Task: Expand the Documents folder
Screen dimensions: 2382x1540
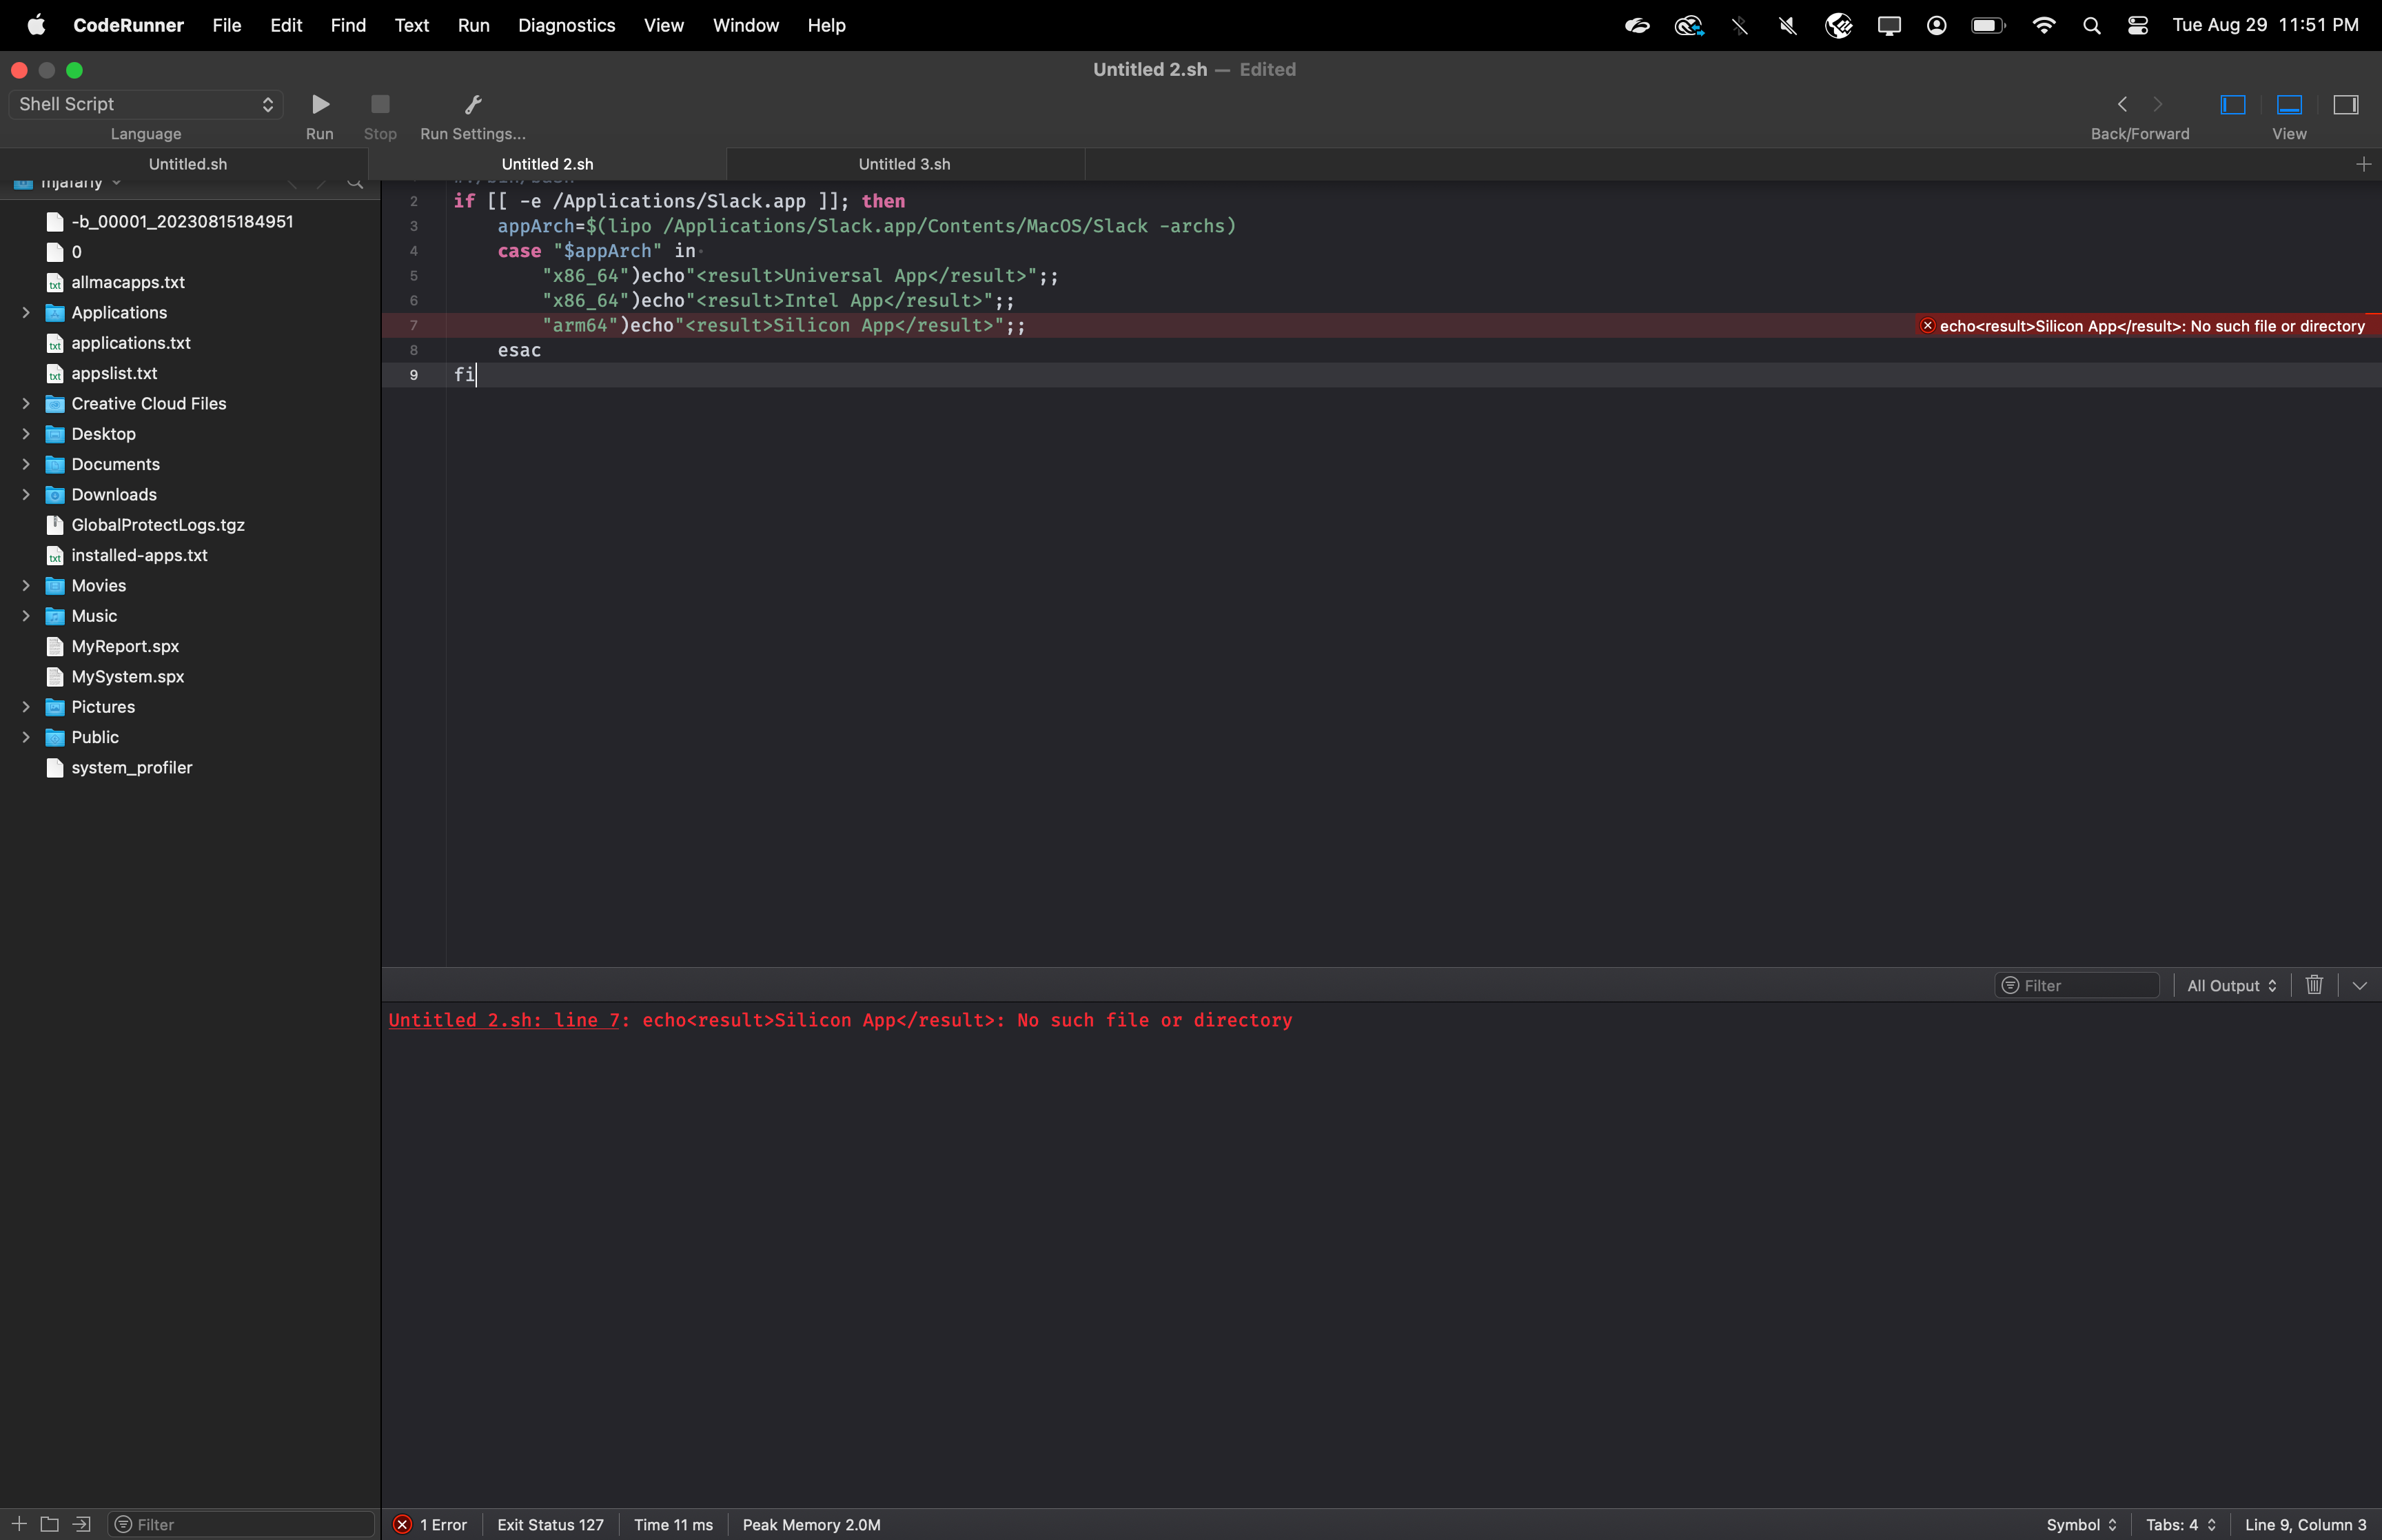Action: pyautogui.click(x=26, y=464)
